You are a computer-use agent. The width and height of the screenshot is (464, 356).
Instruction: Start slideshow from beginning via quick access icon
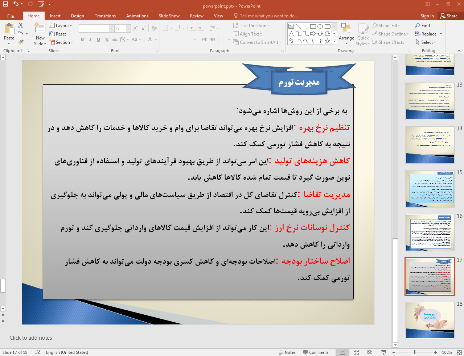41,4
